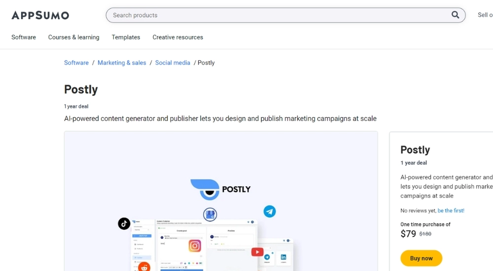Click the Postly logo in product image

pos(220,189)
